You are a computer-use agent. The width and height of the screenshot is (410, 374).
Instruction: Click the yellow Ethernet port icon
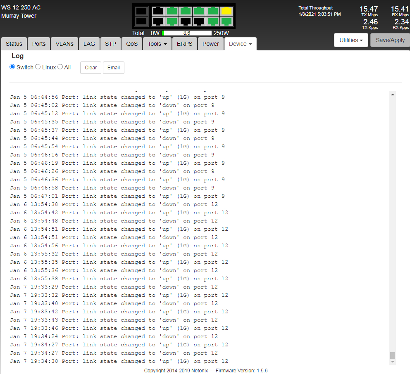point(226,11)
